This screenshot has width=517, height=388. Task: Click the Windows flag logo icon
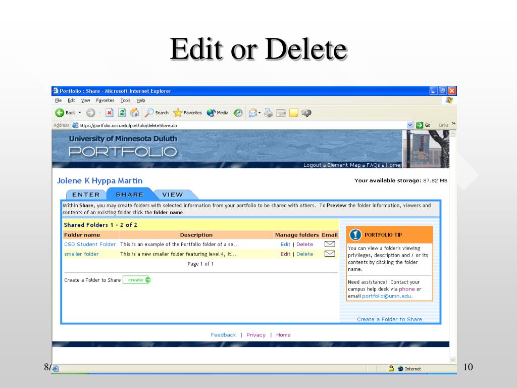(x=449, y=101)
